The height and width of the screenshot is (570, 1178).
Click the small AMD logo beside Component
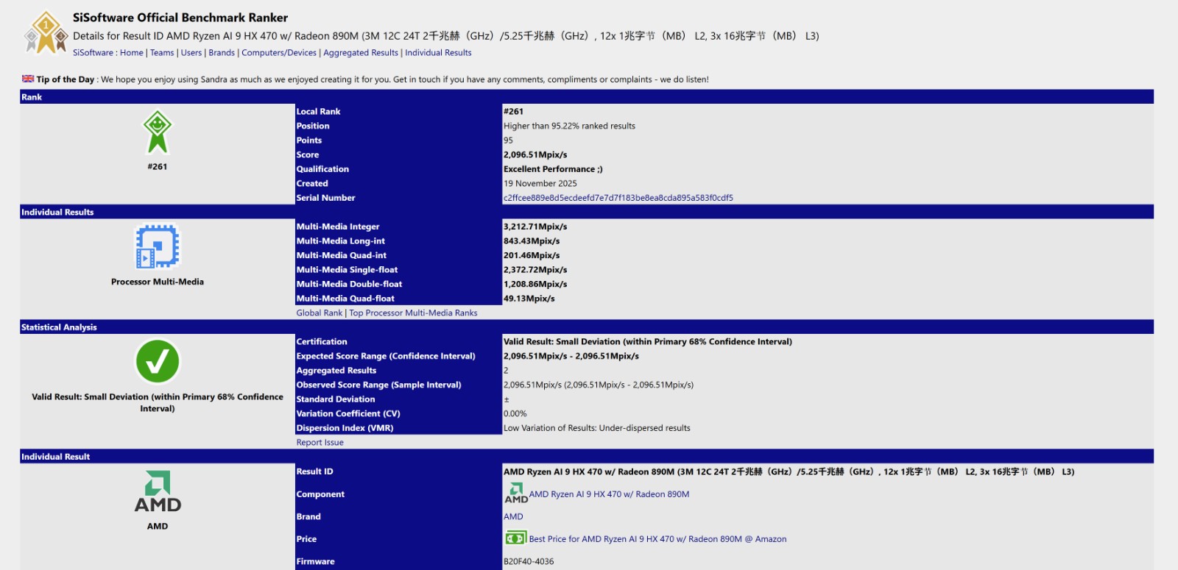tap(515, 494)
